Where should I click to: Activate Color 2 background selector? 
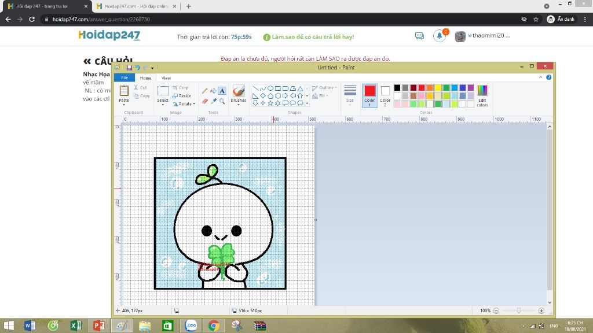pos(385,95)
